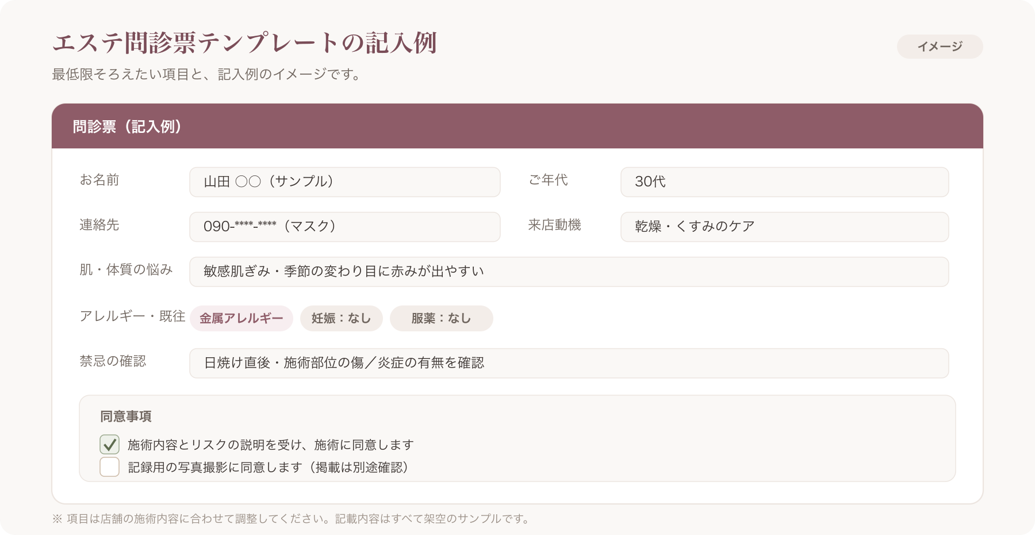Click the 連絡先 label
Viewport: 1035px width, 535px height.
pyautogui.click(x=99, y=225)
